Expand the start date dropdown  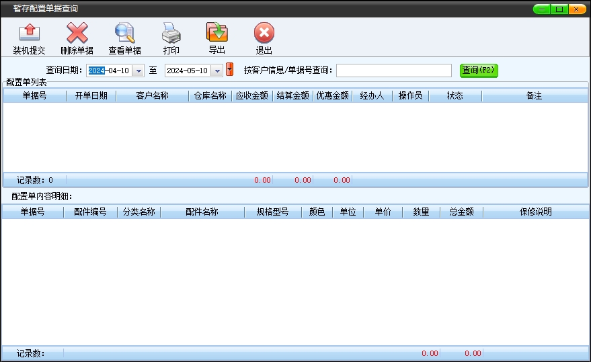coord(139,71)
